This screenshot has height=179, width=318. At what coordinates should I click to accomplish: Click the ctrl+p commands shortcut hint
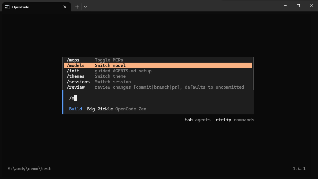(x=235, y=120)
